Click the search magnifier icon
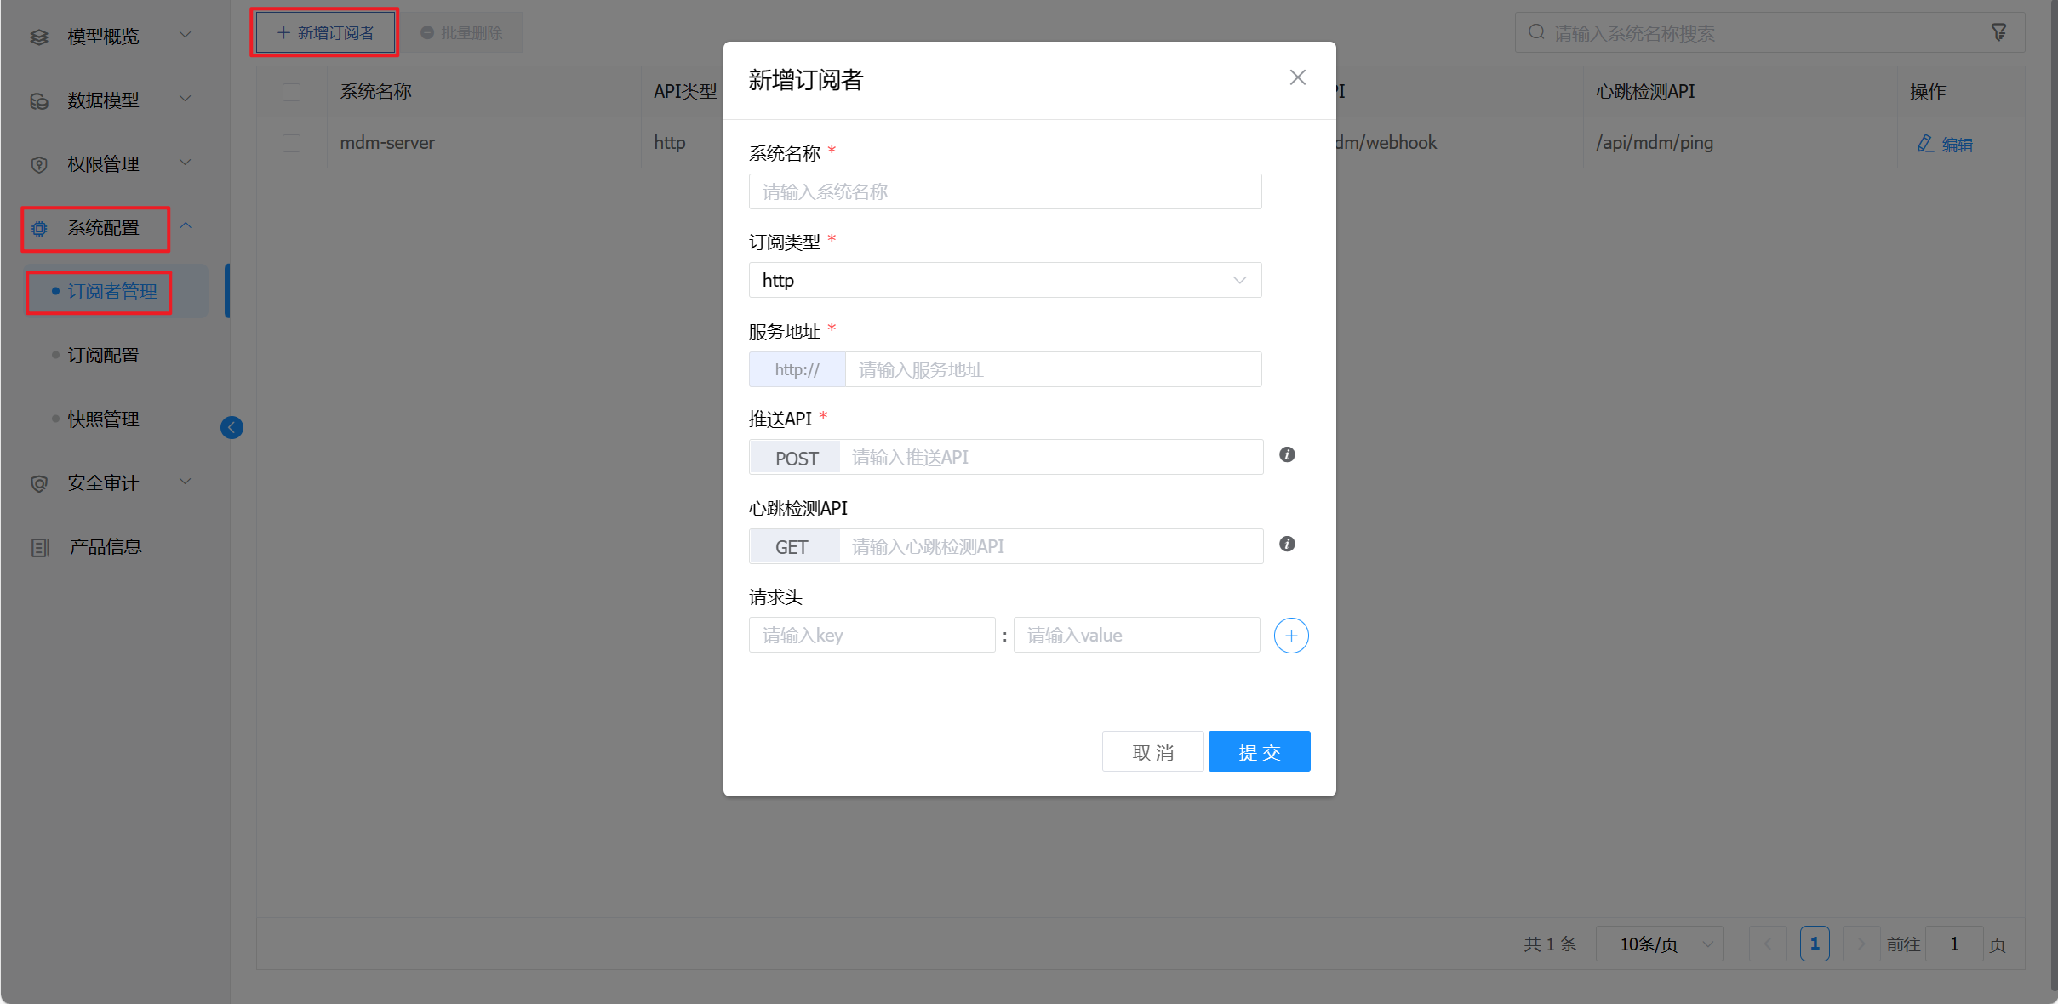This screenshot has width=2058, height=1004. pyautogui.click(x=1536, y=32)
